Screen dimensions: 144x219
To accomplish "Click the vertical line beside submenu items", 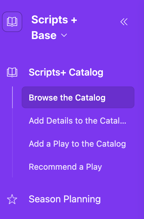I will [x=12, y=132].
